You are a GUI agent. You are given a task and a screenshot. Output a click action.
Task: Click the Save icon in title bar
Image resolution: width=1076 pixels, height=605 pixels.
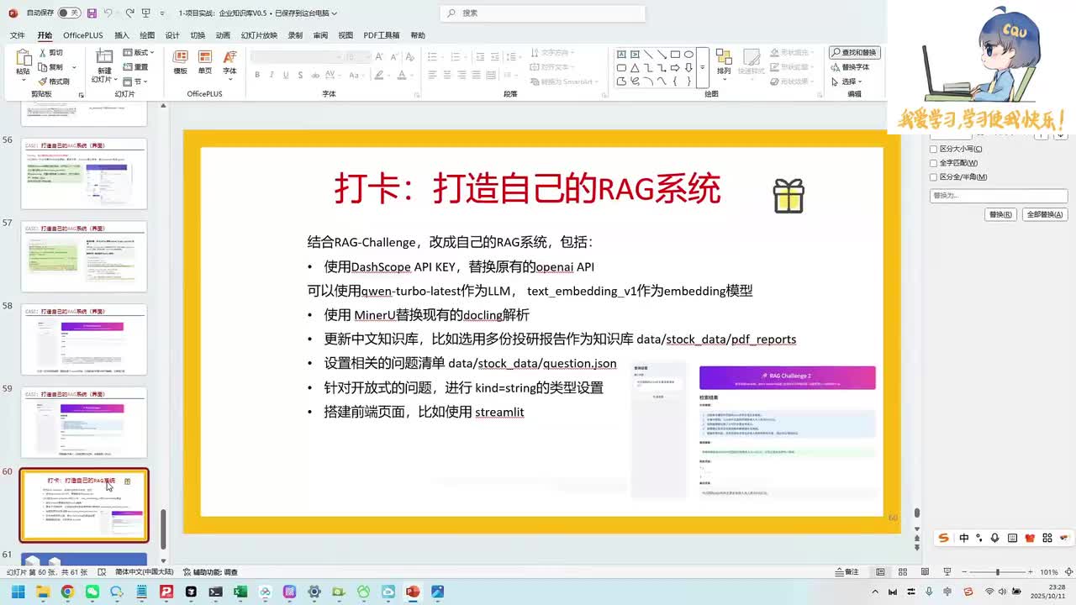(92, 13)
